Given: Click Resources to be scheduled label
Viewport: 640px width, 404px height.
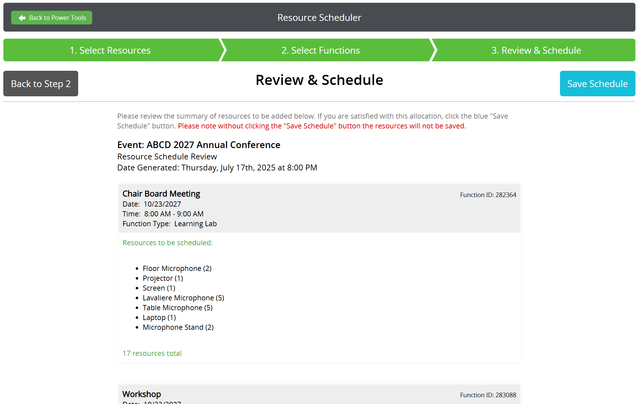Looking at the screenshot, I should point(167,243).
